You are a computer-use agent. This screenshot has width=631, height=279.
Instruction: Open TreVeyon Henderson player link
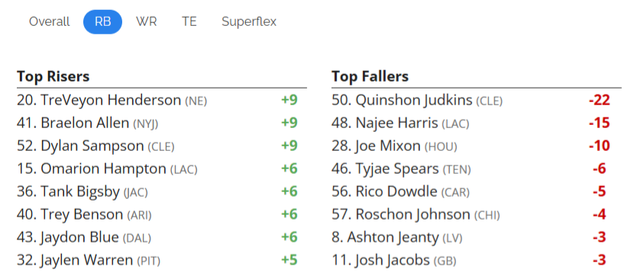(x=111, y=101)
